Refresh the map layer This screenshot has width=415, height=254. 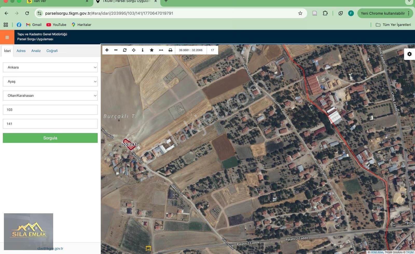(125, 50)
